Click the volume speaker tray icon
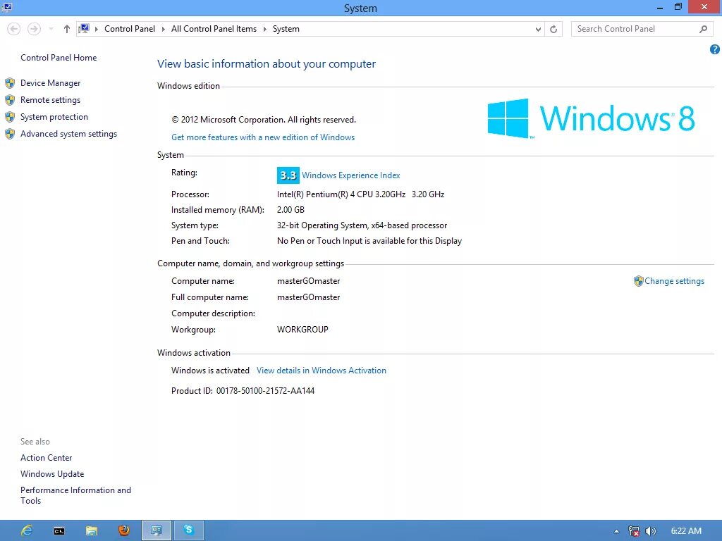 click(x=650, y=531)
